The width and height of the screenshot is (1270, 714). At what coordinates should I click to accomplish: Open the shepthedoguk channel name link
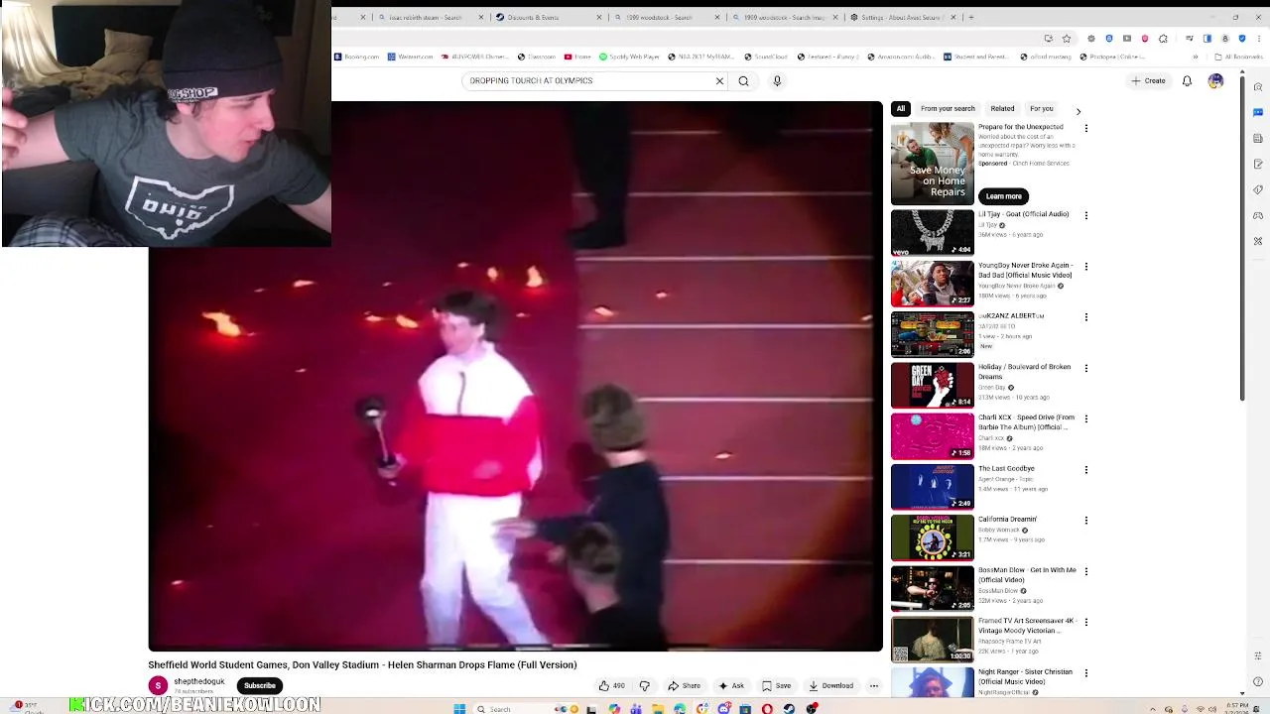[199, 681]
